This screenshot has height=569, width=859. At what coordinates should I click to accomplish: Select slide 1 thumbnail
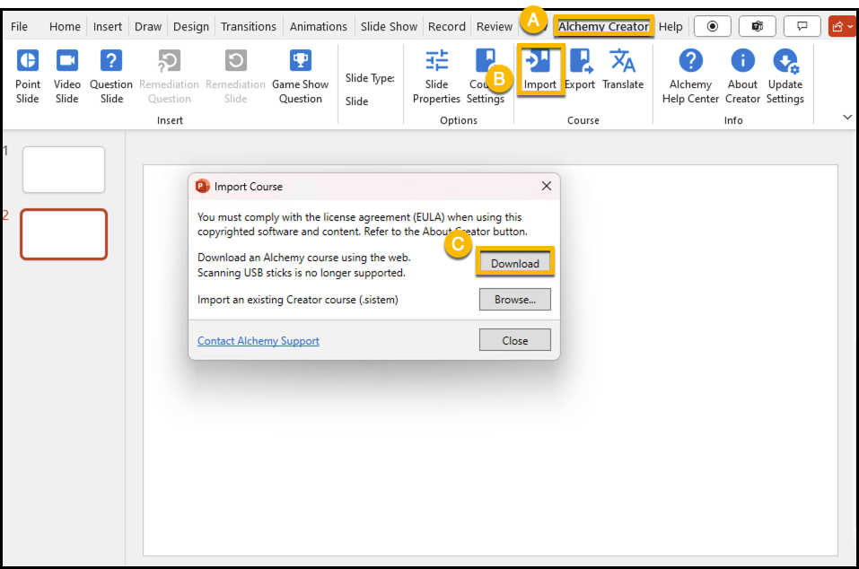(64, 170)
